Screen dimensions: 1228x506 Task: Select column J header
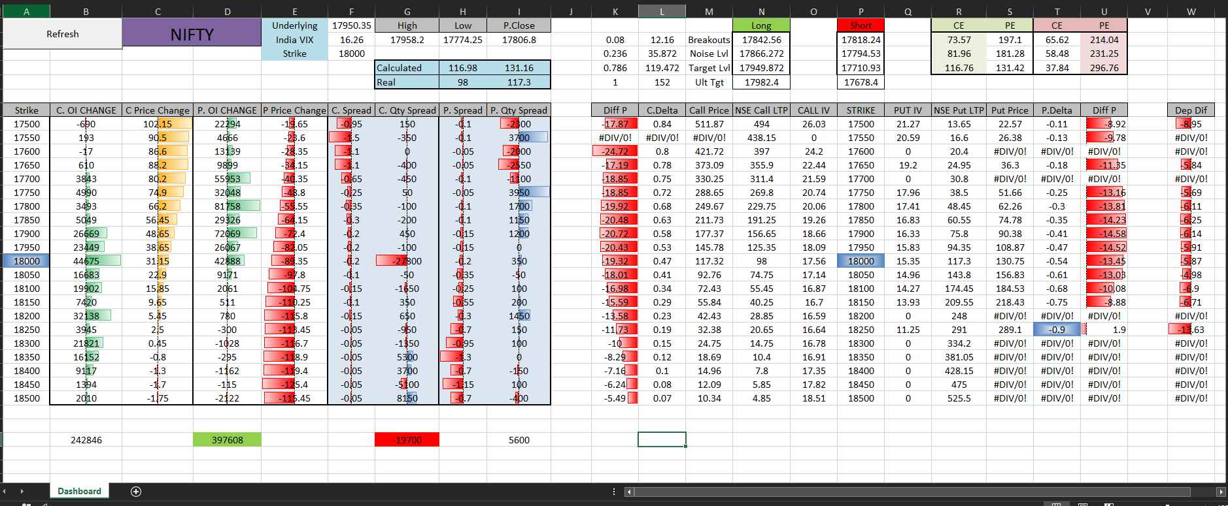point(571,11)
